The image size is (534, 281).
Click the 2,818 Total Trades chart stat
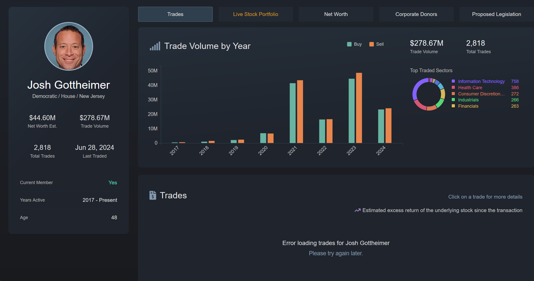[x=475, y=43]
